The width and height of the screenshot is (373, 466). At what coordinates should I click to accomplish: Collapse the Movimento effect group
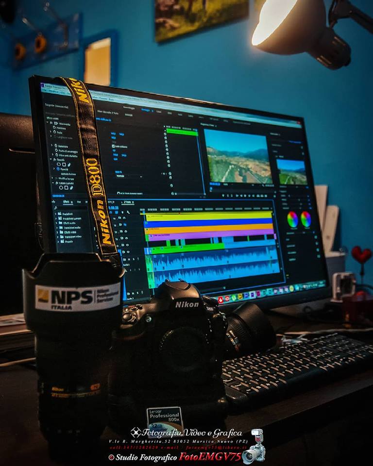tap(47, 122)
